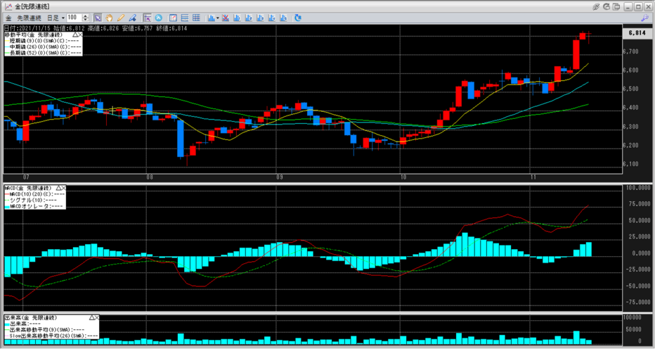Click the 短期線(9) legend entry
This screenshot has width=655, height=349.
(43, 41)
